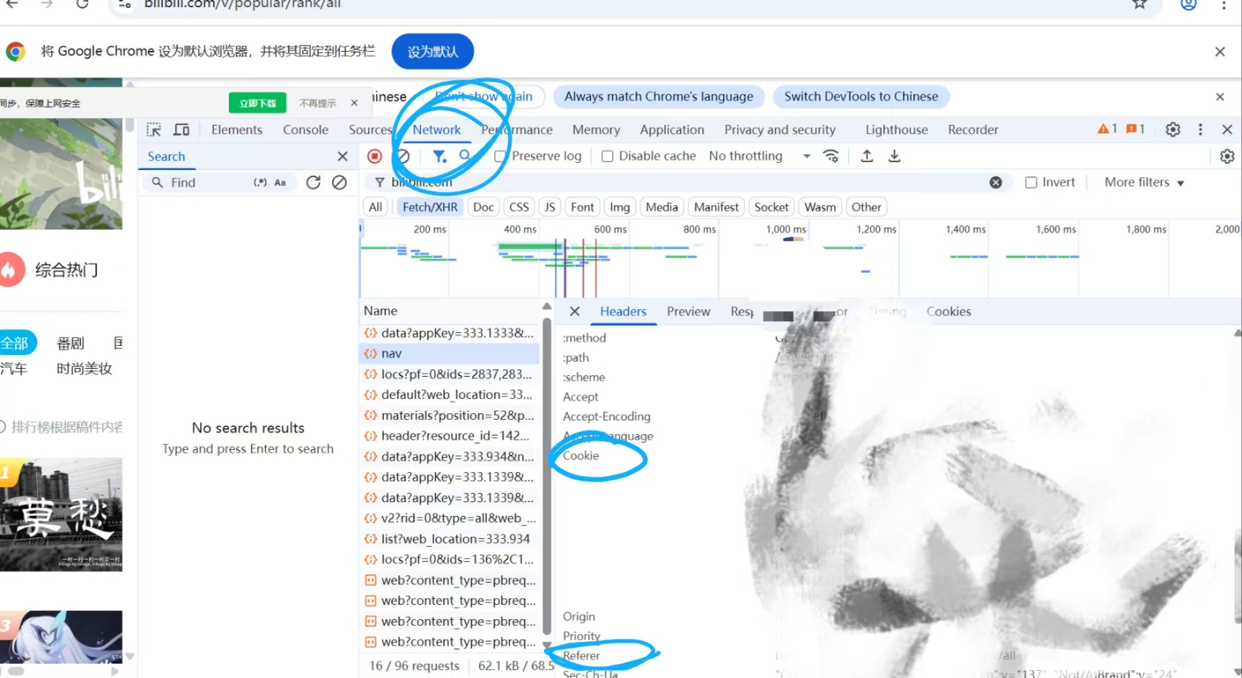
Task: Open network request search
Action: (465, 156)
